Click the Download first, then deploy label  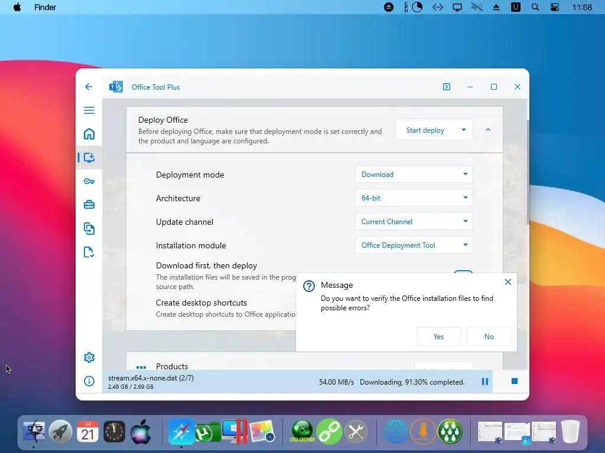[206, 265]
